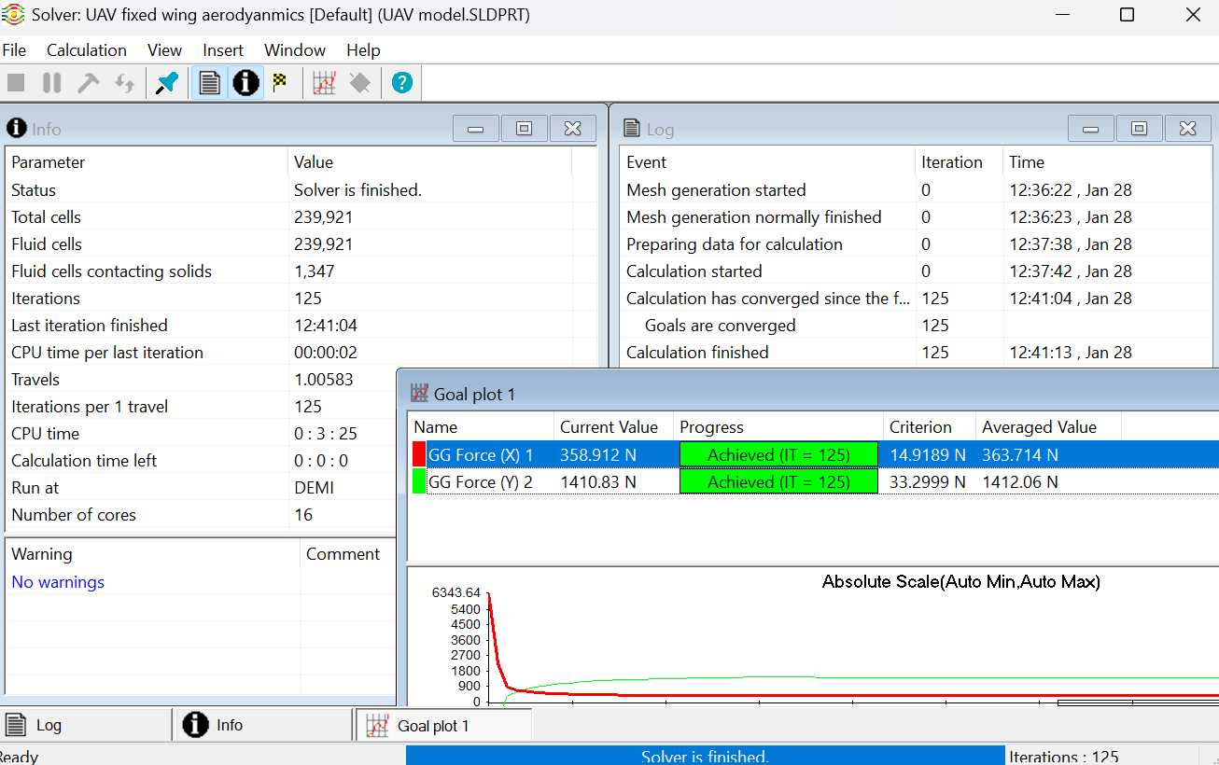Image resolution: width=1219 pixels, height=765 pixels.
Task: Click the Pause calculation toolbar icon
Action: [x=52, y=83]
